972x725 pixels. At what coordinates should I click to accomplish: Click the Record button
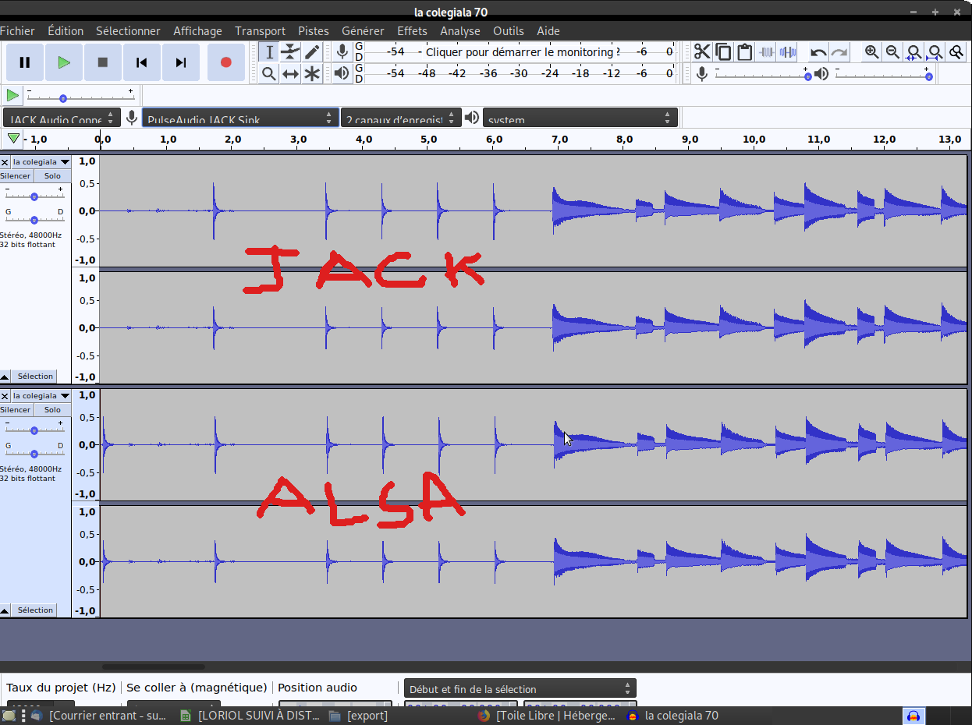(226, 62)
